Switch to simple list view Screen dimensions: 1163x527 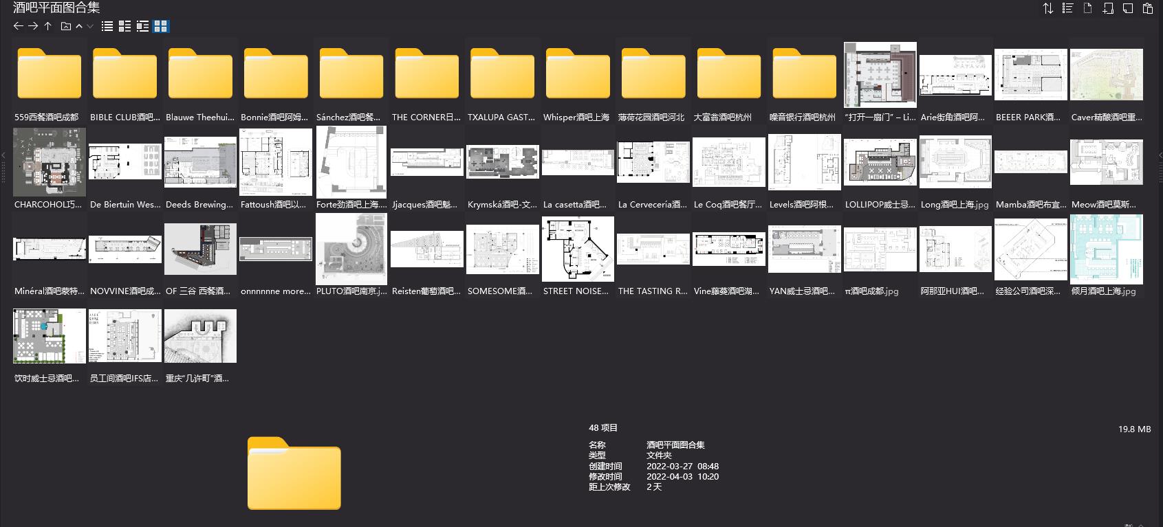107,26
